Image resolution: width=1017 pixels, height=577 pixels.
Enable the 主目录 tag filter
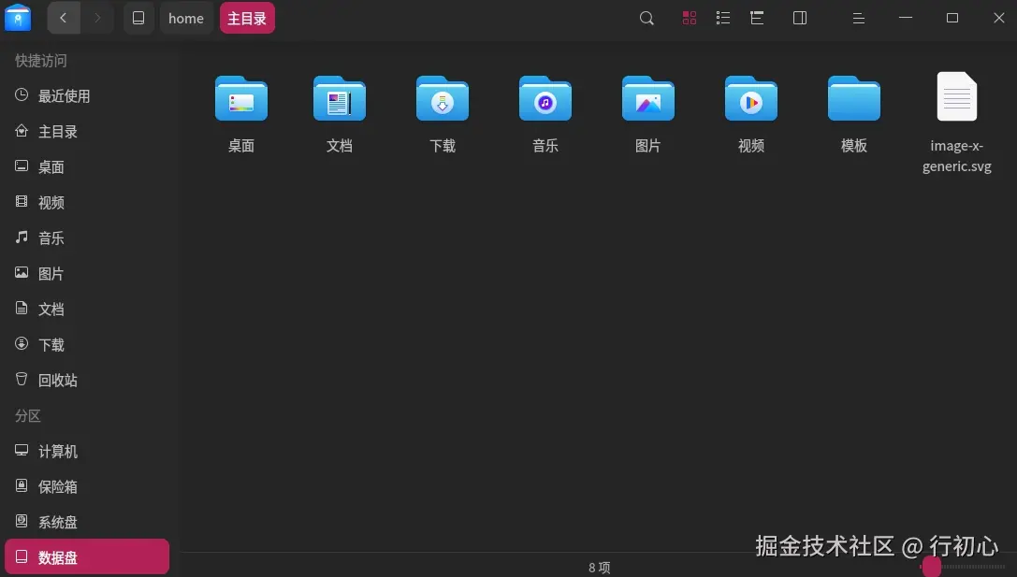[x=247, y=18]
